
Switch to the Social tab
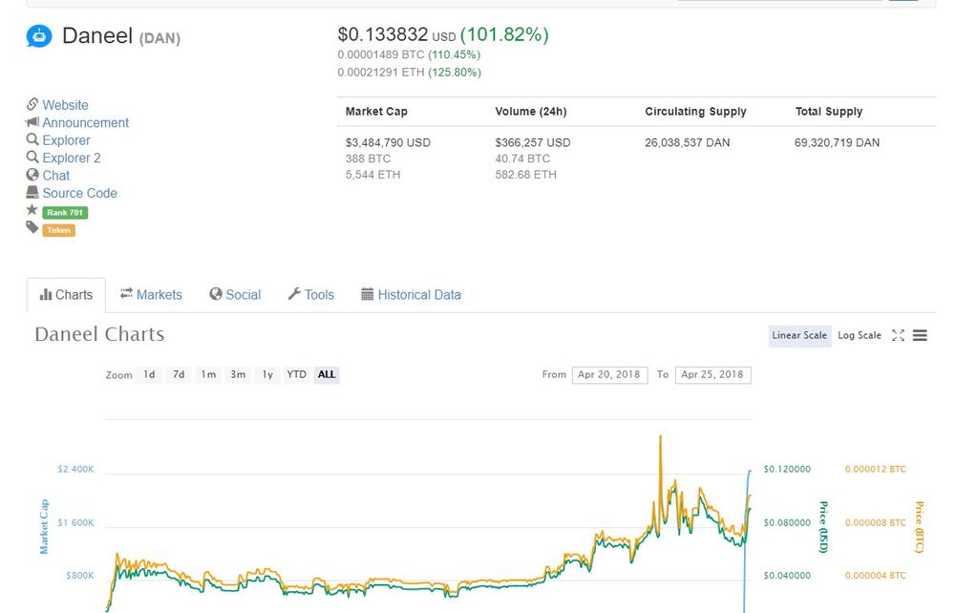coord(235,295)
